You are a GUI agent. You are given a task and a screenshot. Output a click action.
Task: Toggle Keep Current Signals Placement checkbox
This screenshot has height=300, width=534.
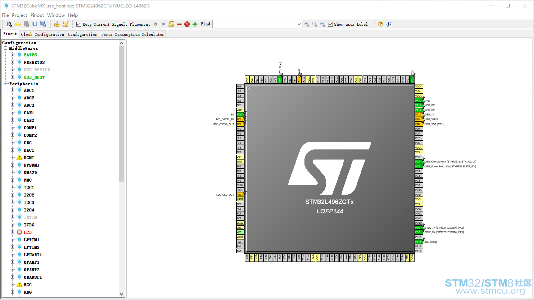tap(79, 24)
